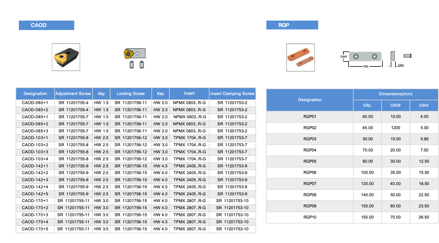The height and width of the screenshot is (243, 439).
Task: Click the right screw icon under CAOD diagram
Action: click(x=142, y=64)
